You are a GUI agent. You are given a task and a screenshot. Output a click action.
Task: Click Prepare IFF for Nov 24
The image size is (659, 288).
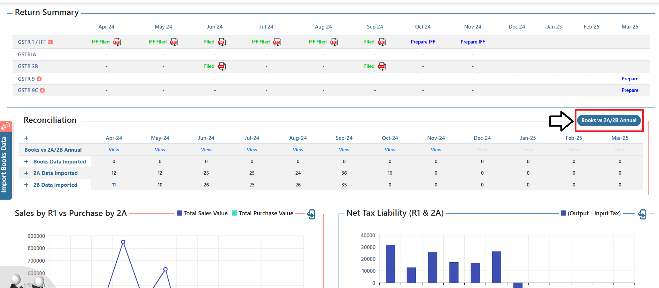point(473,42)
